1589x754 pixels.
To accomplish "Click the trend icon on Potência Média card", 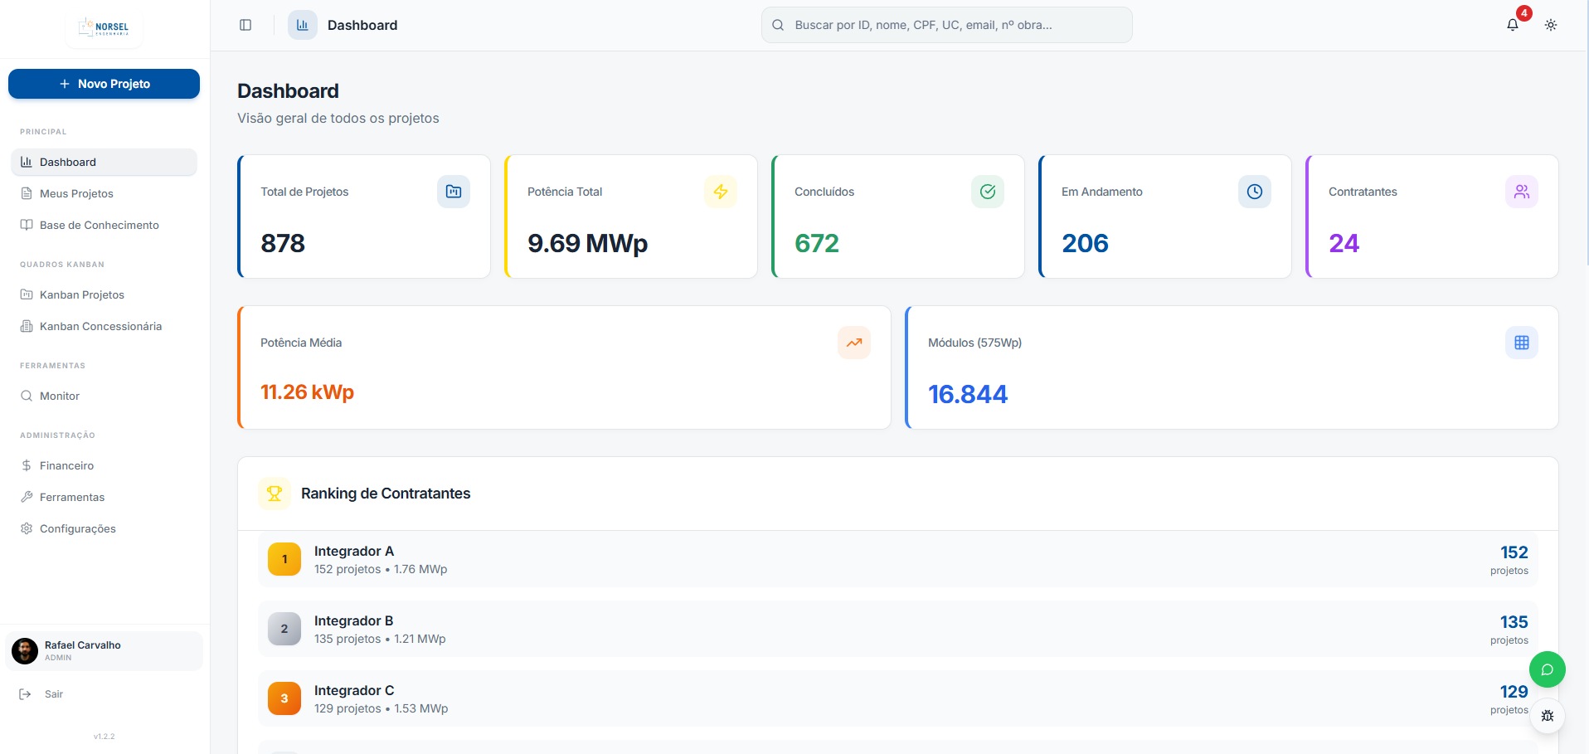I will click(853, 342).
